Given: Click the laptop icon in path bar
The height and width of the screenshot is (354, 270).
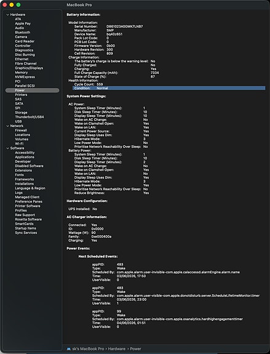Looking at the screenshot, I should [69, 349].
